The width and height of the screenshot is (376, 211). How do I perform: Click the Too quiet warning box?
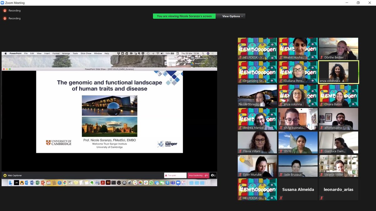175,175
